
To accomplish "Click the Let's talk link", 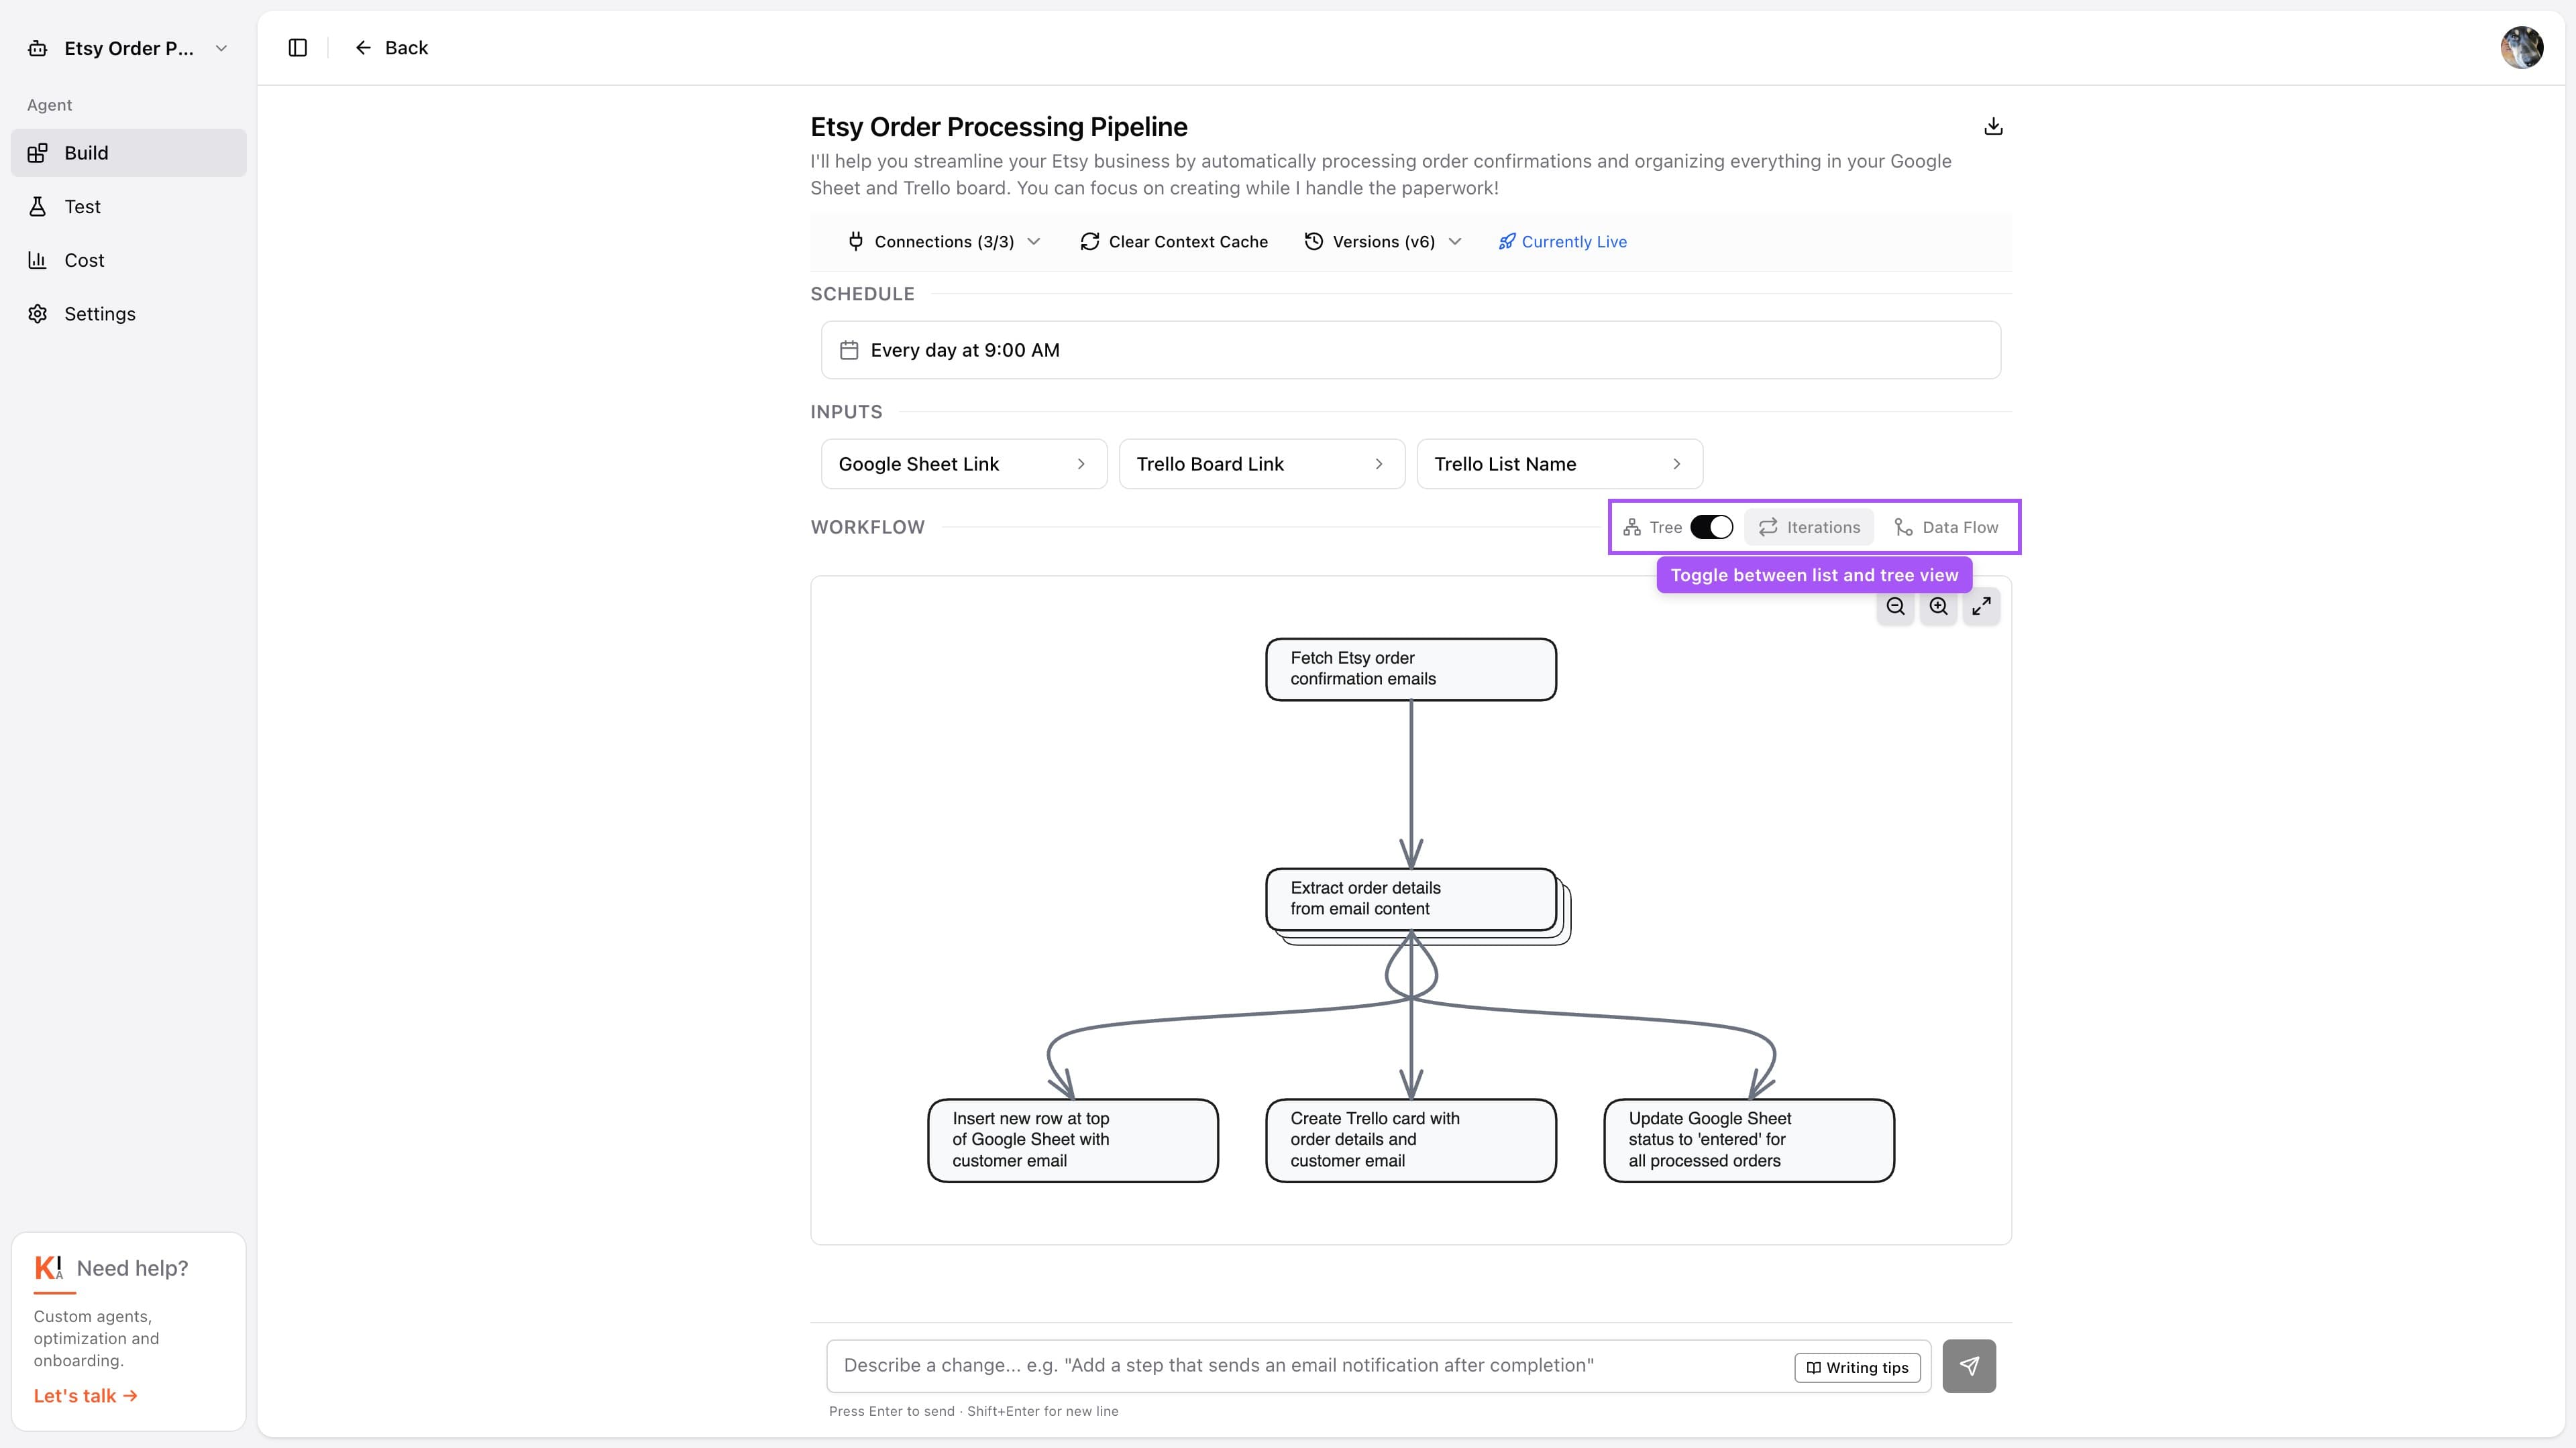I will coord(85,1395).
